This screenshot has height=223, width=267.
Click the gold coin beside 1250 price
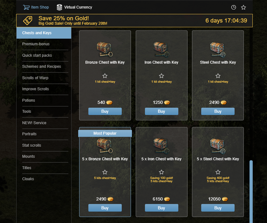(167, 102)
